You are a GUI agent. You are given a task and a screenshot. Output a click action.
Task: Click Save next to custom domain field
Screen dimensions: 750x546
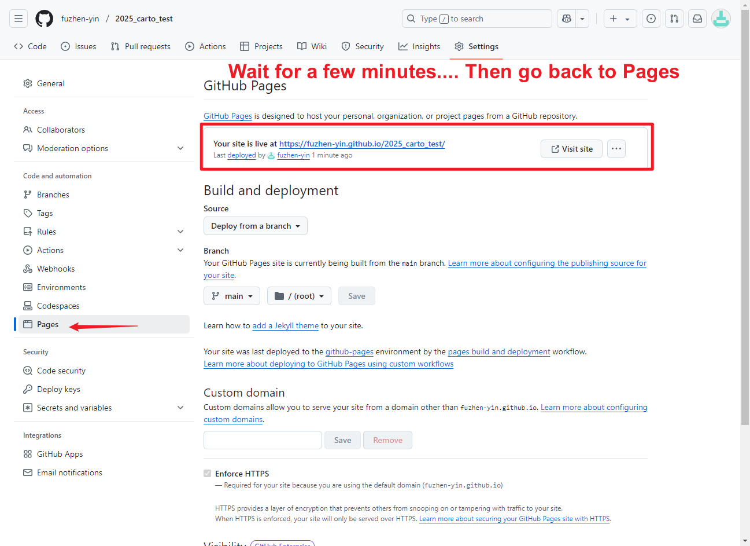[x=343, y=440]
